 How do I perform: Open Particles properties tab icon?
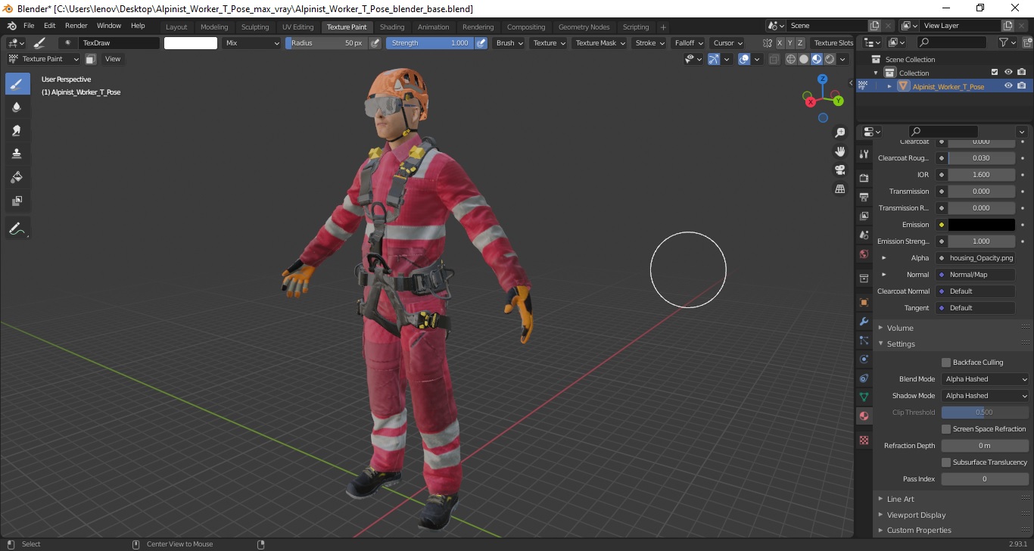click(x=864, y=340)
